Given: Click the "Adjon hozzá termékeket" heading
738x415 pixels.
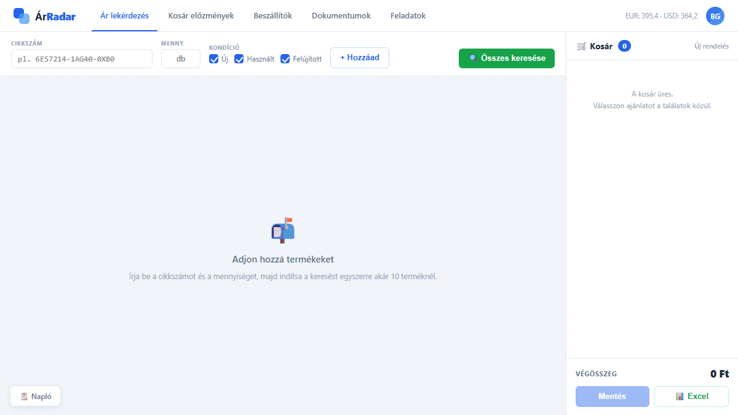Looking at the screenshot, I should (283, 259).
